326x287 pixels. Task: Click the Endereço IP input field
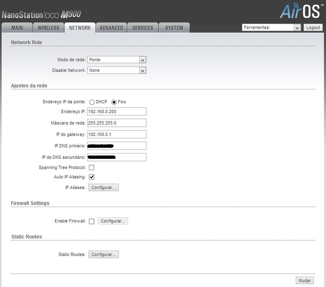(117, 111)
